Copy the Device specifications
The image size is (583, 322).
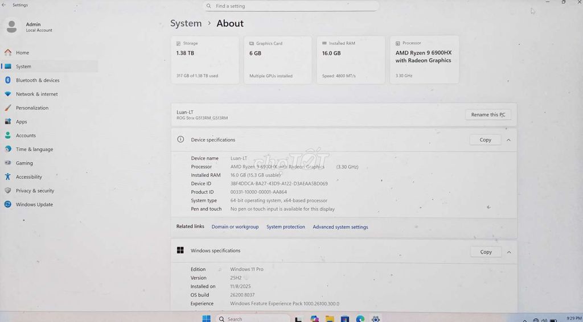[x=485, y=140]
